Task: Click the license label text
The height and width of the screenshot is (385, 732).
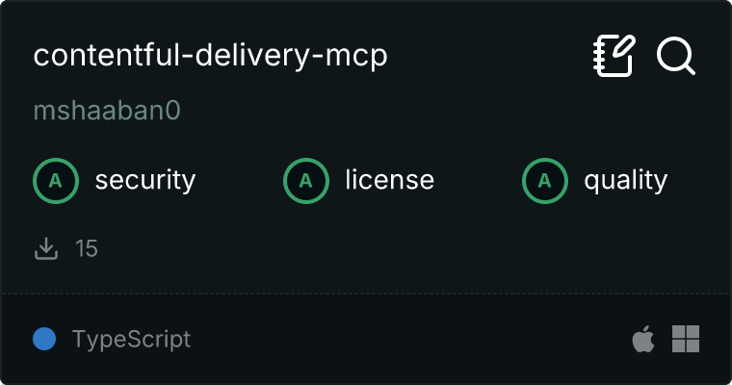Action: point(390,180)
